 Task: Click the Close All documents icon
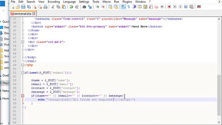(40, 7)
